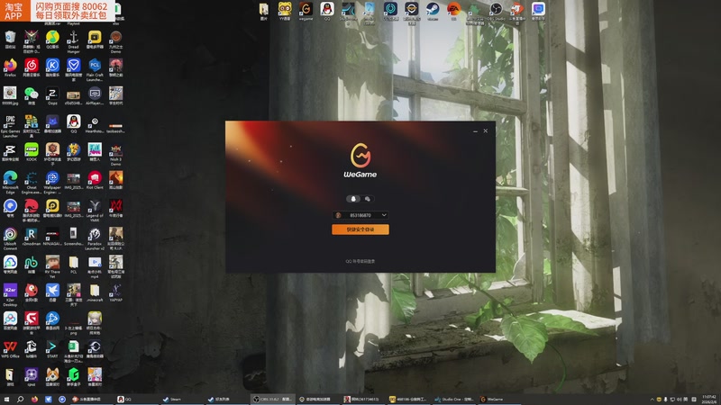Open the EA app icon in the top row
The image size is (721, 405).
[x=453, y=11]
